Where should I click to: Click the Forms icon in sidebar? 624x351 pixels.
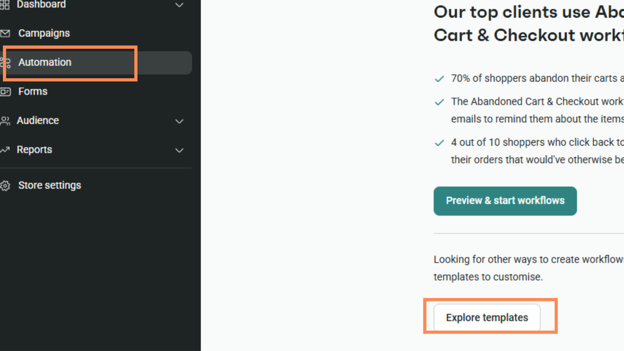coord(5,92)
